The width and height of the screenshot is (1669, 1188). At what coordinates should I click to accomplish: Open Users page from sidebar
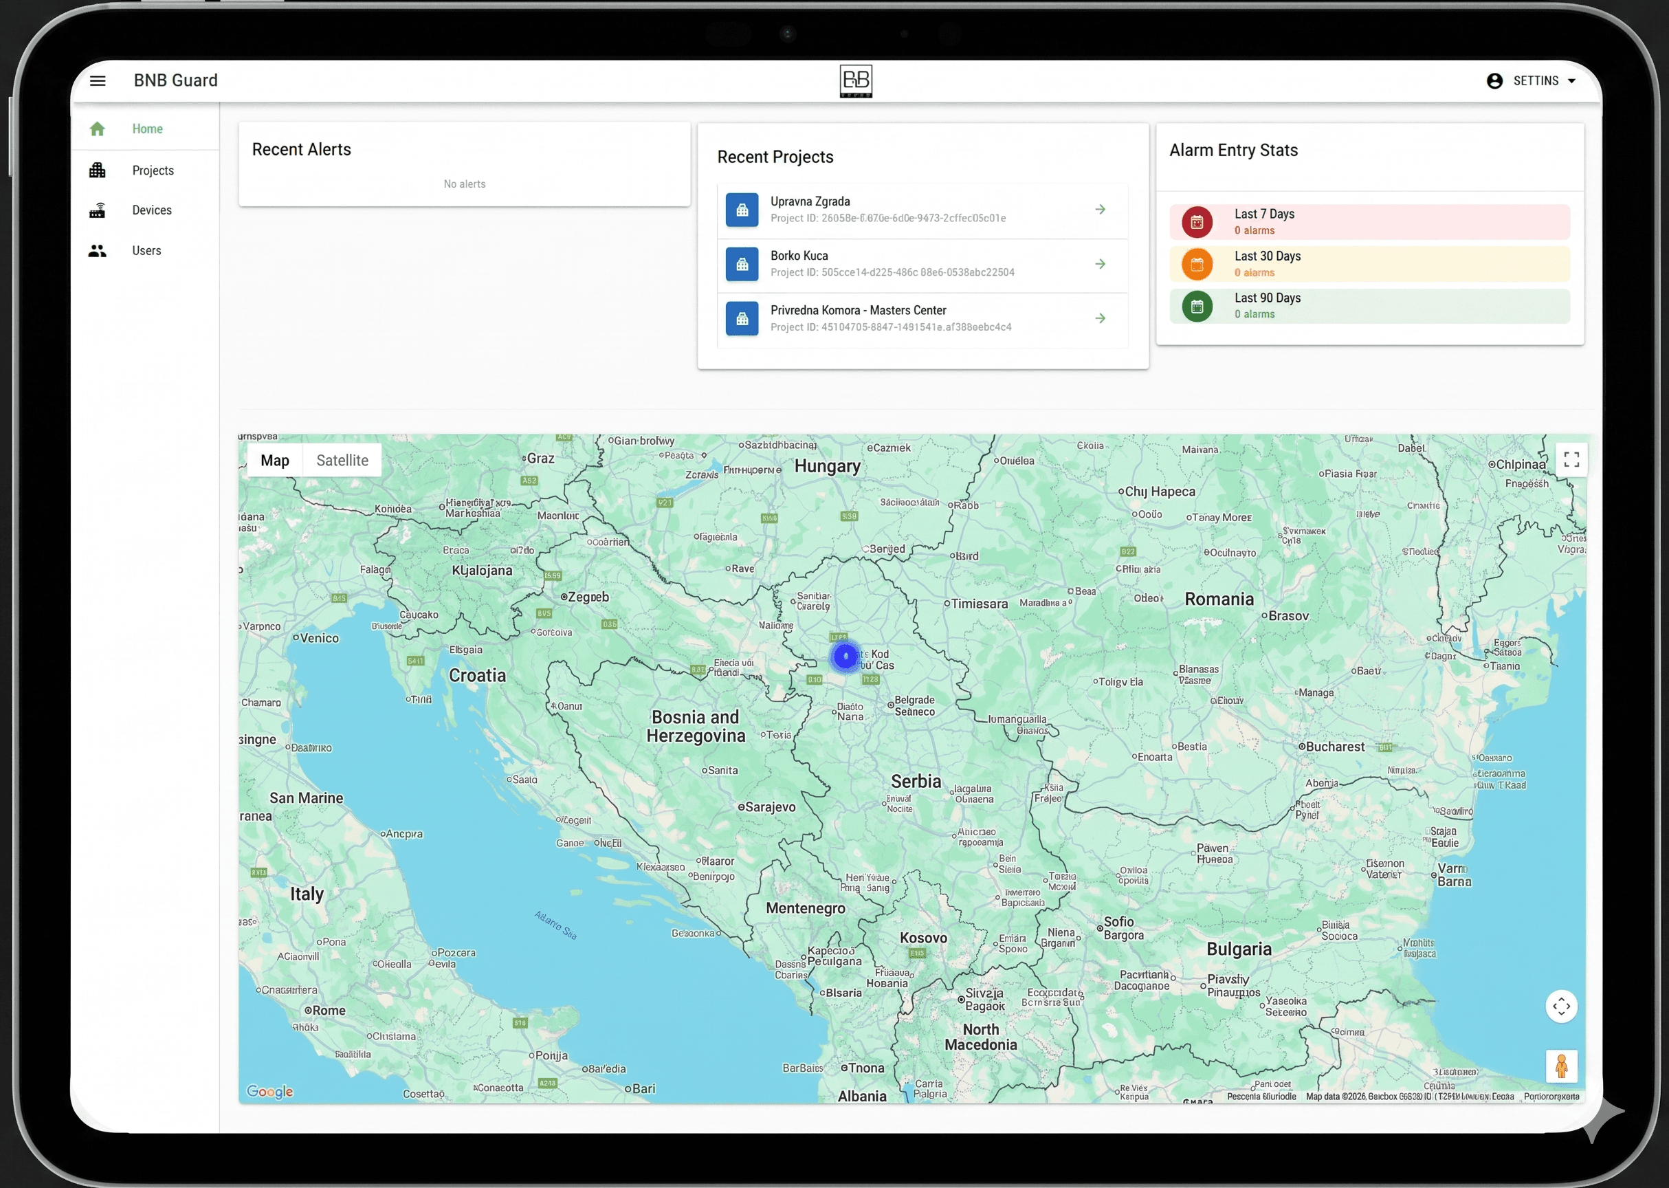tap(145, 251)
